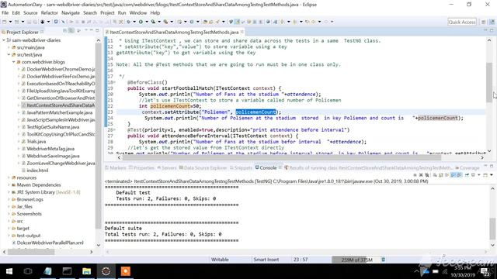Viewport: 497px width, 279px height.
Task: Open the TestNG Results of running class tab
Action: point(368,167)
